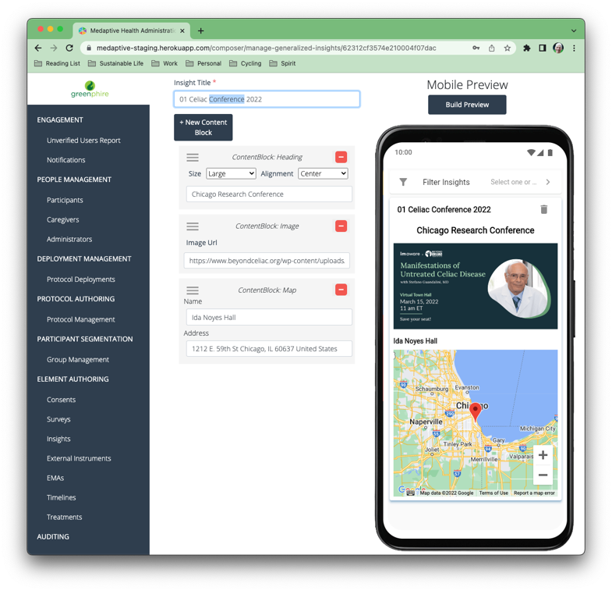Remove the Map content block
The image size is (612, 591).
(x=341, y=290)
